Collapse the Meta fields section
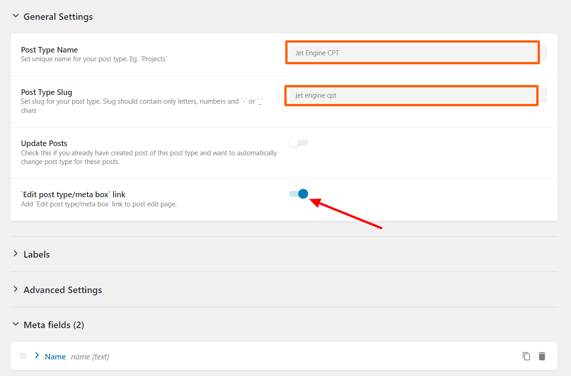Screen dimensions: 571x376 click(x=16, y=324)
